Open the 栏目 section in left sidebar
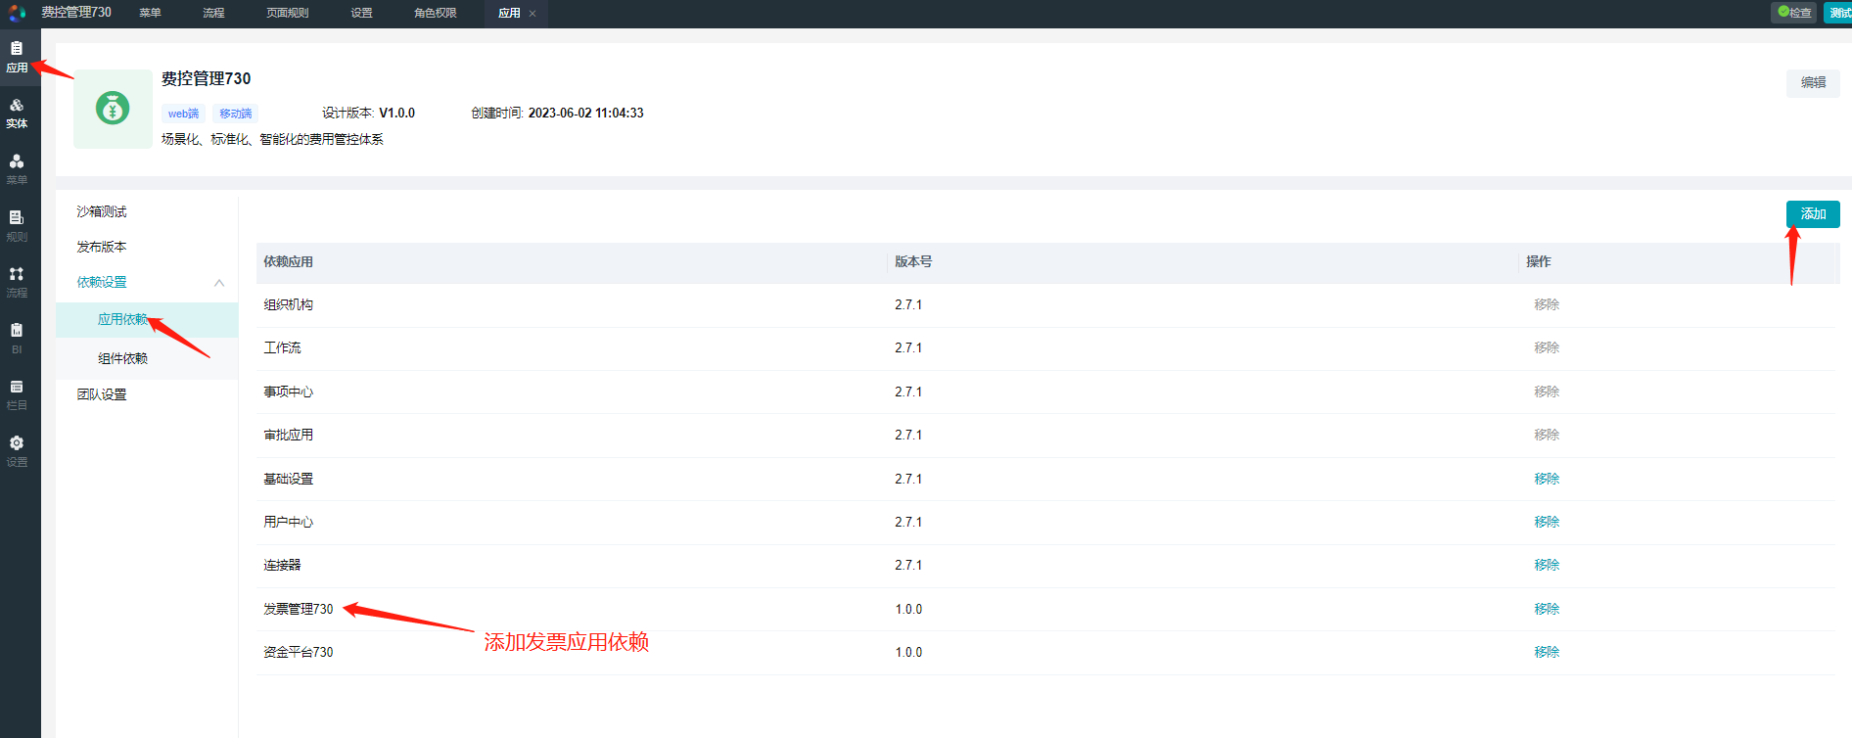 click(17, 394)
